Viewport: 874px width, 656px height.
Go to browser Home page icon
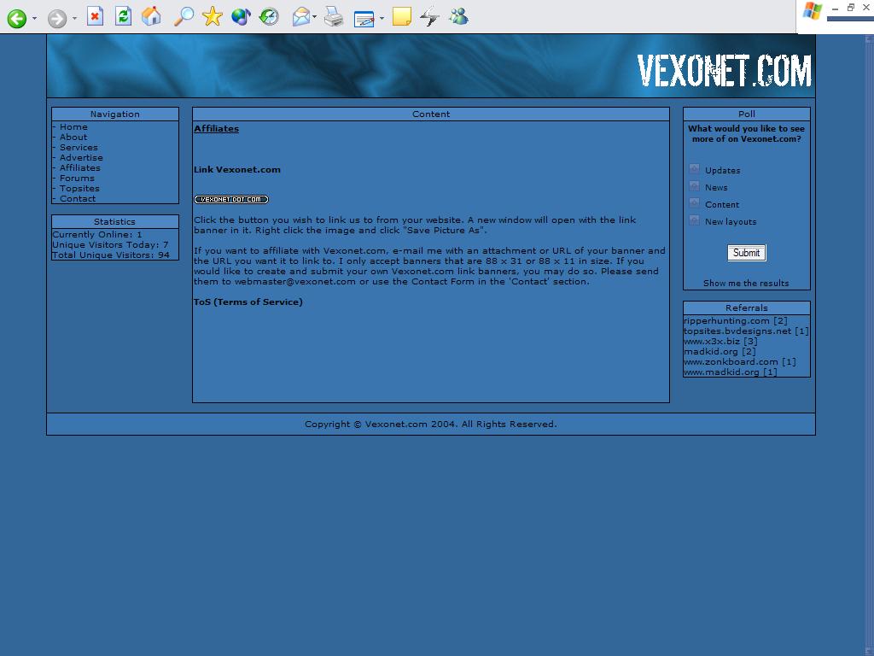pyautogui.click(x=152, y=16)
